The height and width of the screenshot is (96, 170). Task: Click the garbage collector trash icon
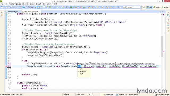pyautogui.click(x=117, y=94)
